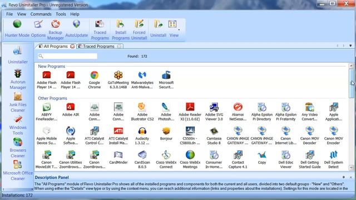356x200 pixels.
Task: Select Uninstaller in the sidebar
Action: point(18,55)
